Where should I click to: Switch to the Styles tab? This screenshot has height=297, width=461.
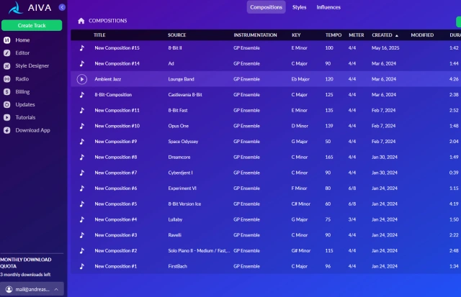pos(300,7)
